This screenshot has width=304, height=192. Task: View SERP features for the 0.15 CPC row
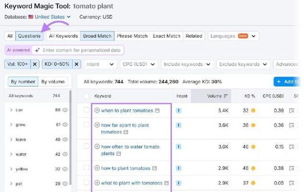[x=292, y=147]
